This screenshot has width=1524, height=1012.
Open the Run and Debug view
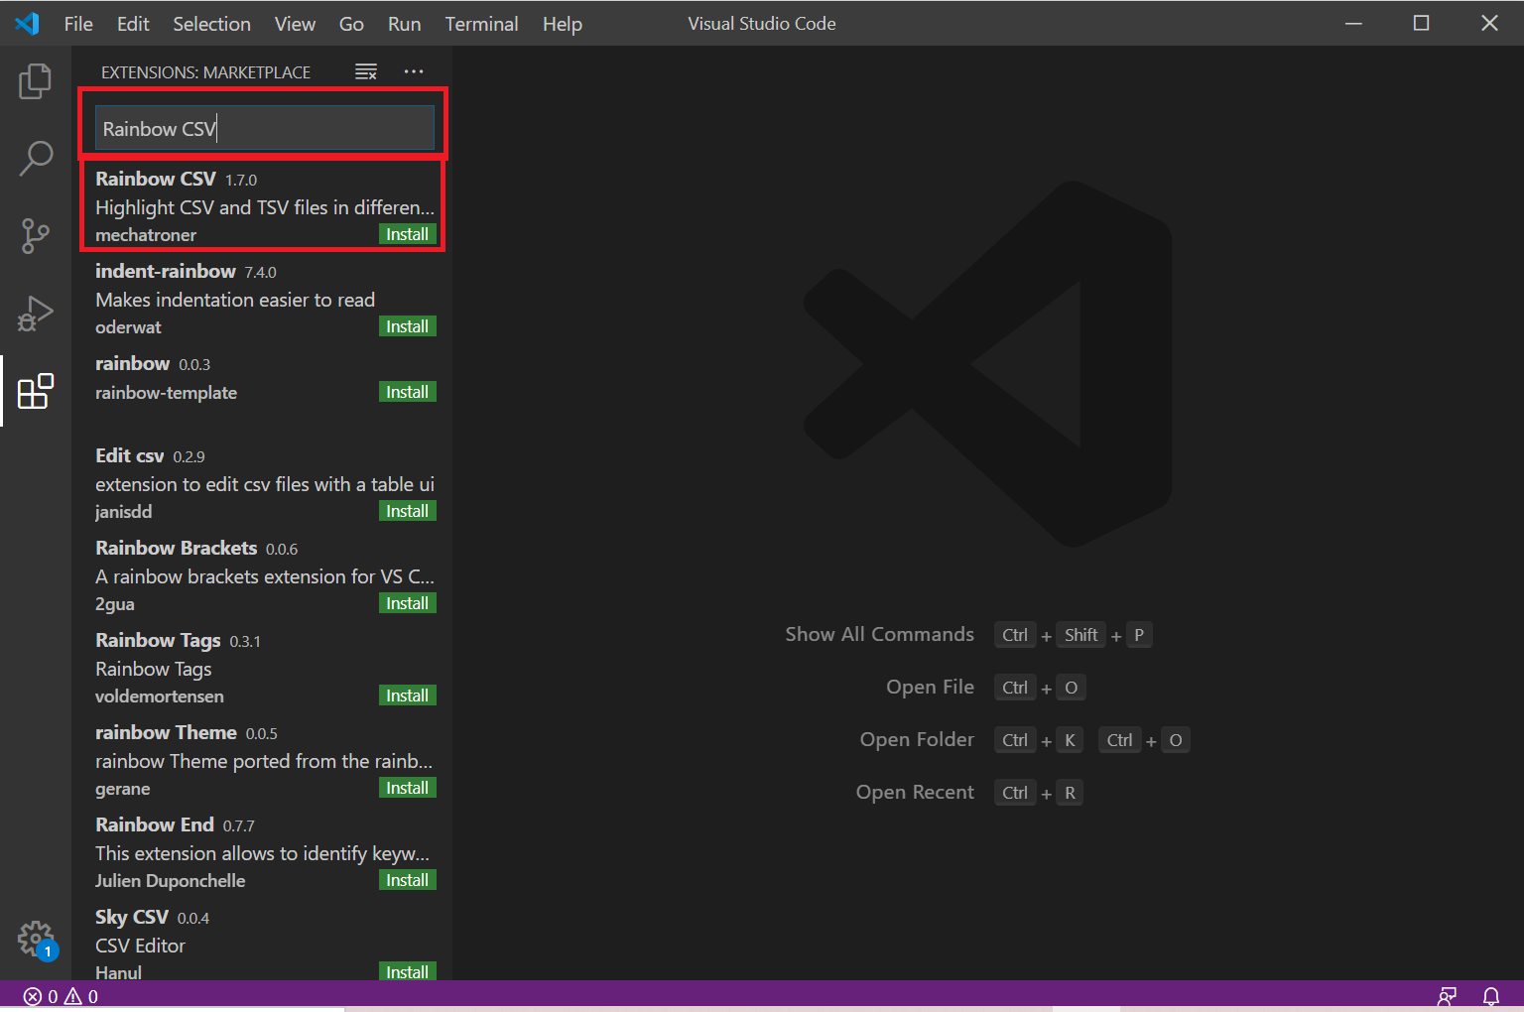[36, 313]
